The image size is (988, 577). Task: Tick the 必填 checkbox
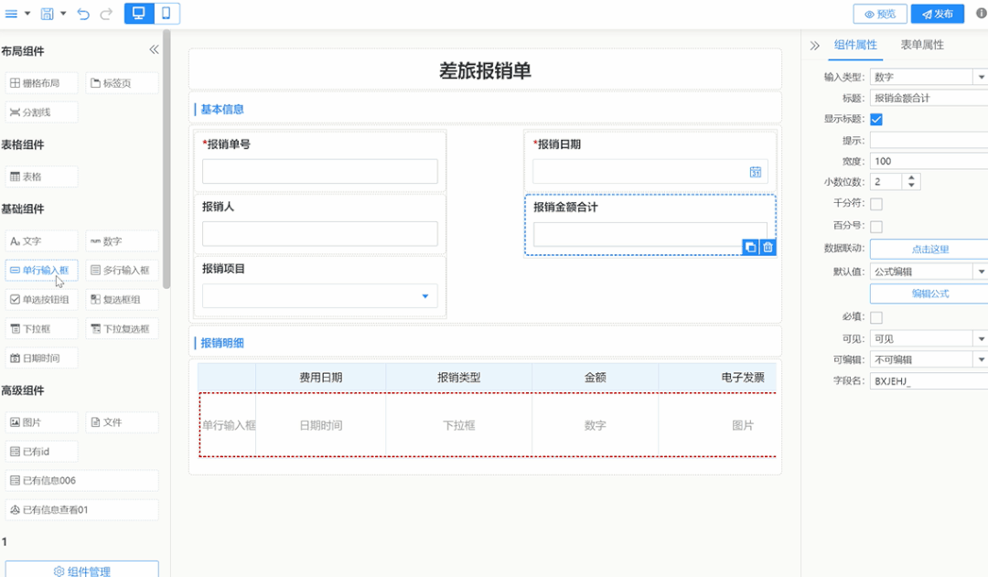(875, 317)
